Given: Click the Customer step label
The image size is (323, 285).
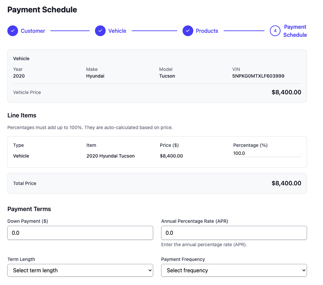Looking at the screenshot, I should tap(33, 31).
